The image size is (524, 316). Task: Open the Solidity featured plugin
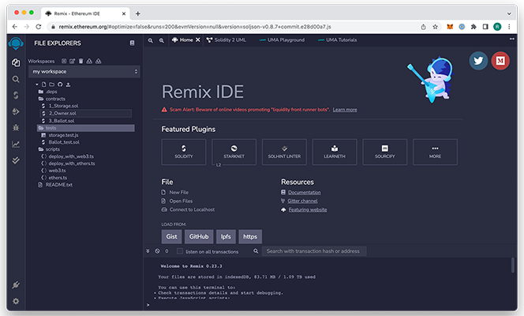coord(184,152)
